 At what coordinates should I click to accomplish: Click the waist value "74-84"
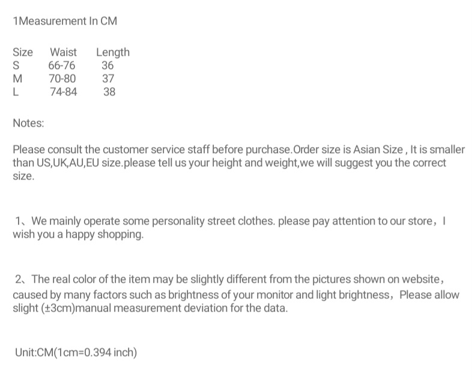(x=63, y=92)
